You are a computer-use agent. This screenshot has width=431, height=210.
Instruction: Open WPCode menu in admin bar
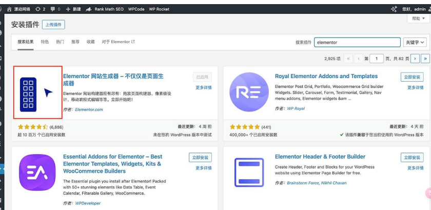(136, 9)
